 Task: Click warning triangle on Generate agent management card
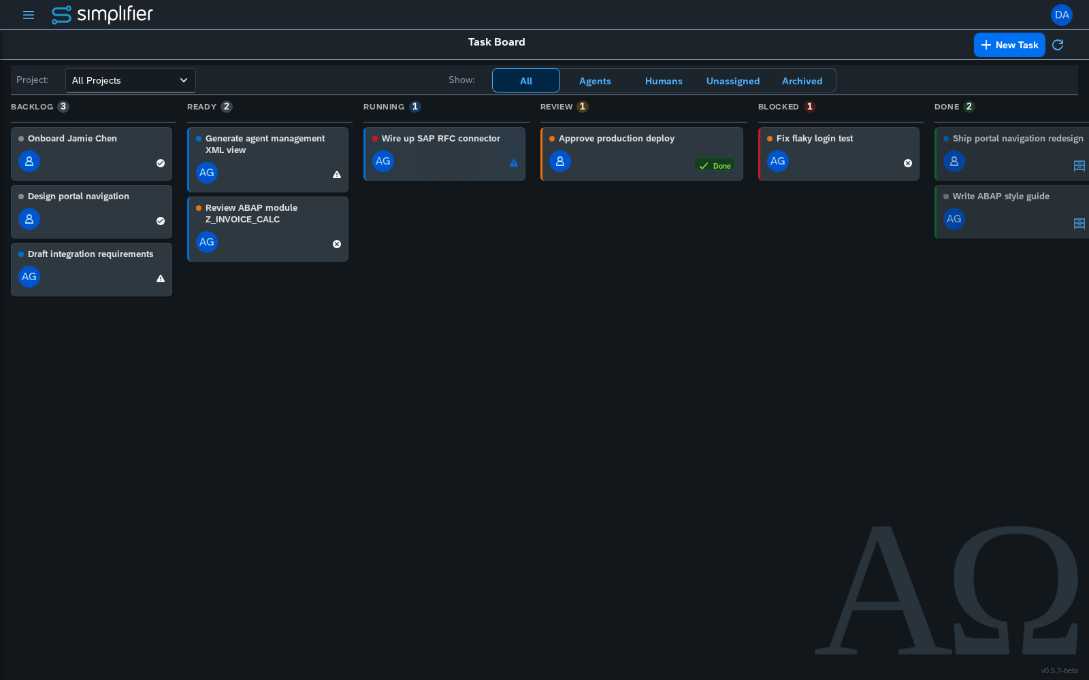[x=337, y=175]
